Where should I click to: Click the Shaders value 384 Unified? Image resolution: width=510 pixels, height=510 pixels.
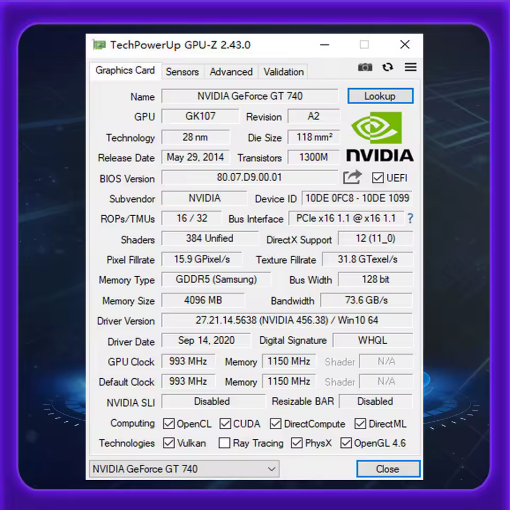(x=210, y=239)
